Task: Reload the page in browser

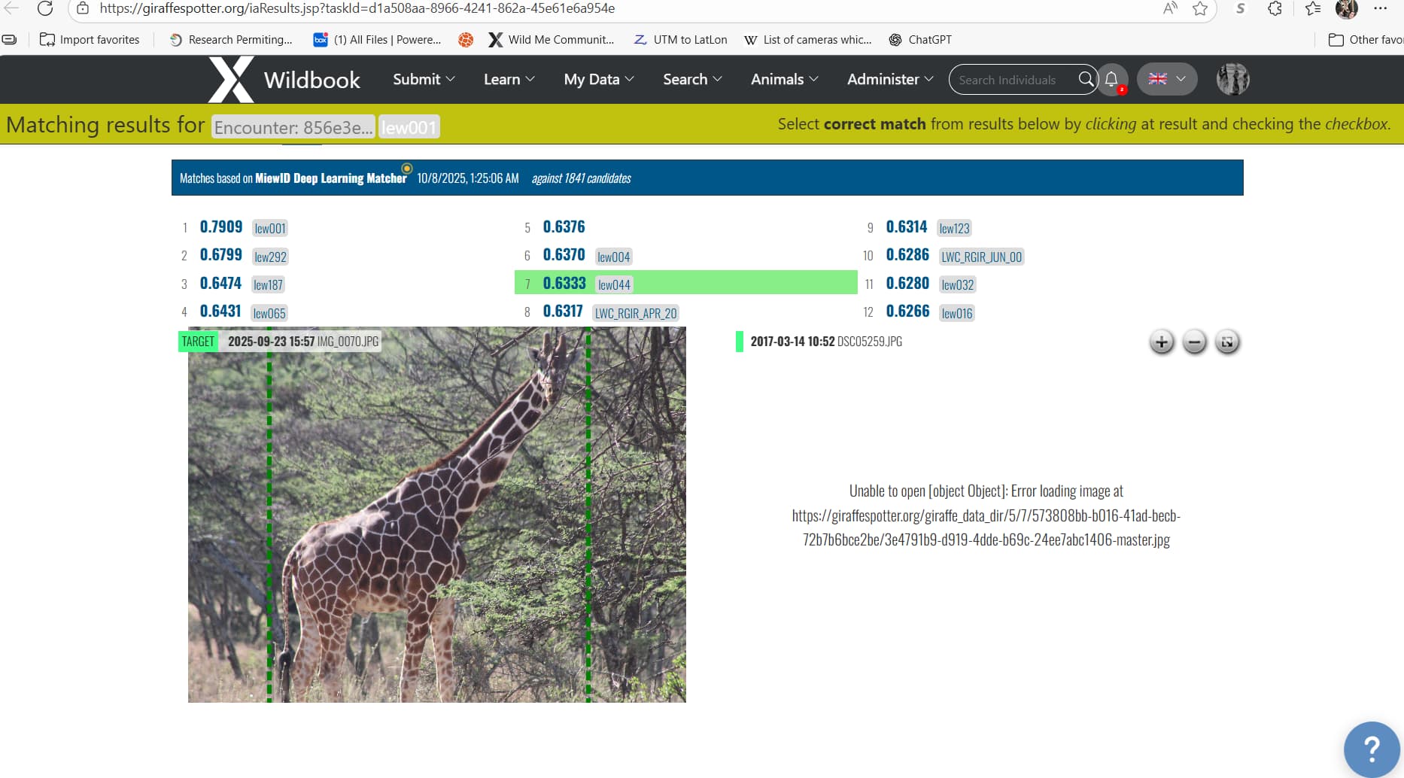Action: click(45, 8)
